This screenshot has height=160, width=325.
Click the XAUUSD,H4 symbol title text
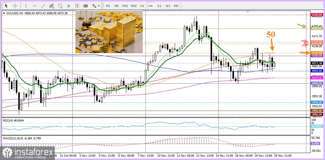pos(15,13)
